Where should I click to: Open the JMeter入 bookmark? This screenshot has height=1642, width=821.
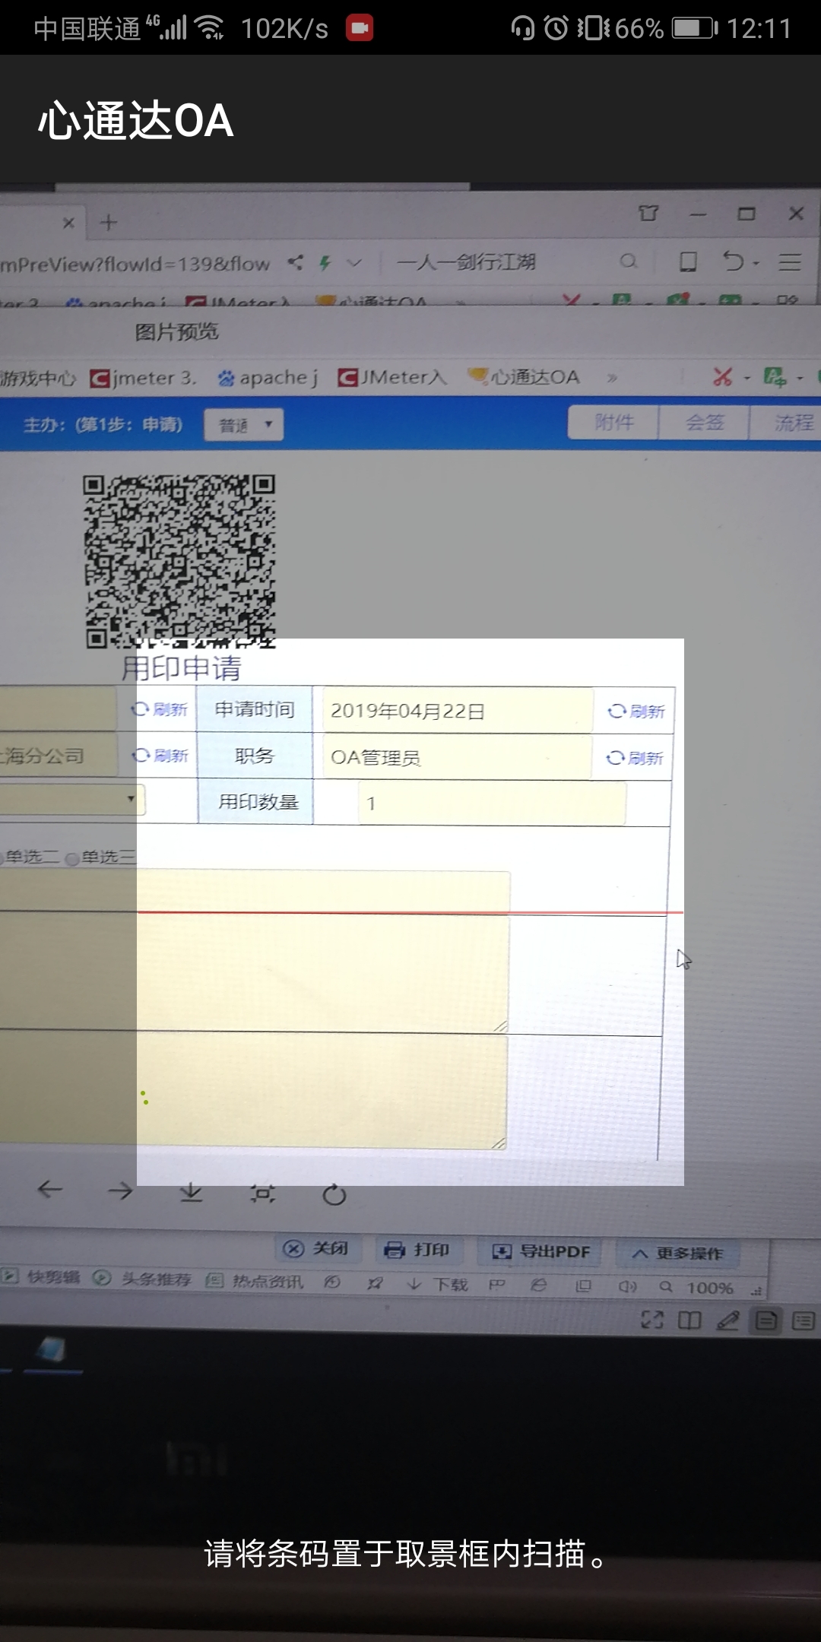pyautogui.click(x=392, y=377)
